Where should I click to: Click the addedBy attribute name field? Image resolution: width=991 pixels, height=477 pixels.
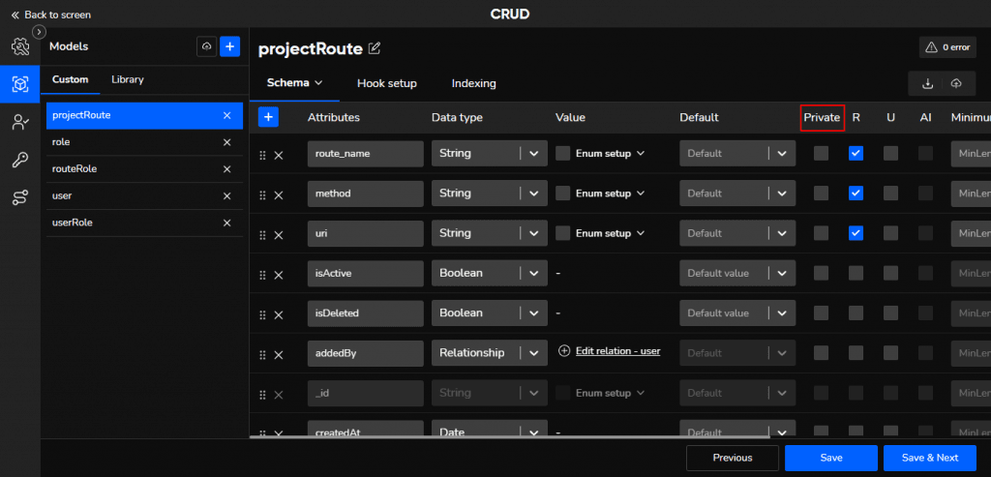tap(365, 353)
